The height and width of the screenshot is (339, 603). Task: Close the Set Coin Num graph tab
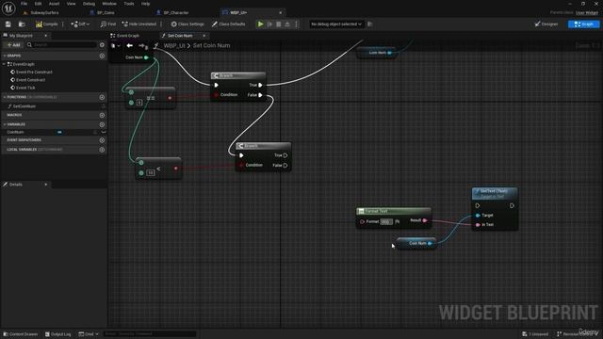204,36
